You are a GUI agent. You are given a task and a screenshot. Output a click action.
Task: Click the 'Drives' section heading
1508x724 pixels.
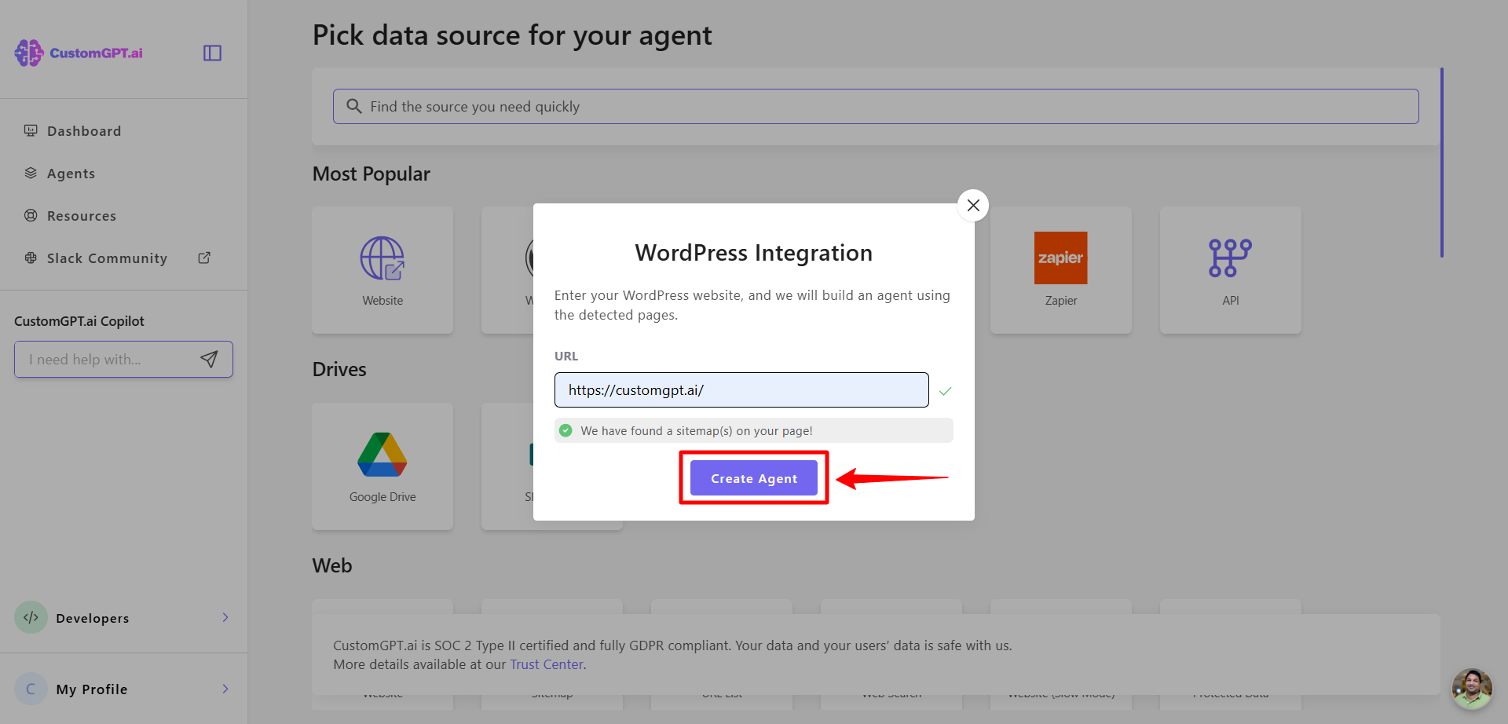coord(339,369)
